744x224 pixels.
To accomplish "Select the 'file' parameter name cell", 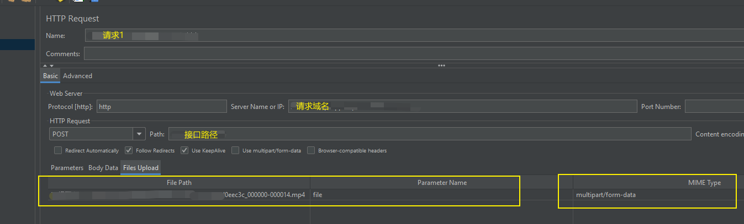I will (442, 195).
